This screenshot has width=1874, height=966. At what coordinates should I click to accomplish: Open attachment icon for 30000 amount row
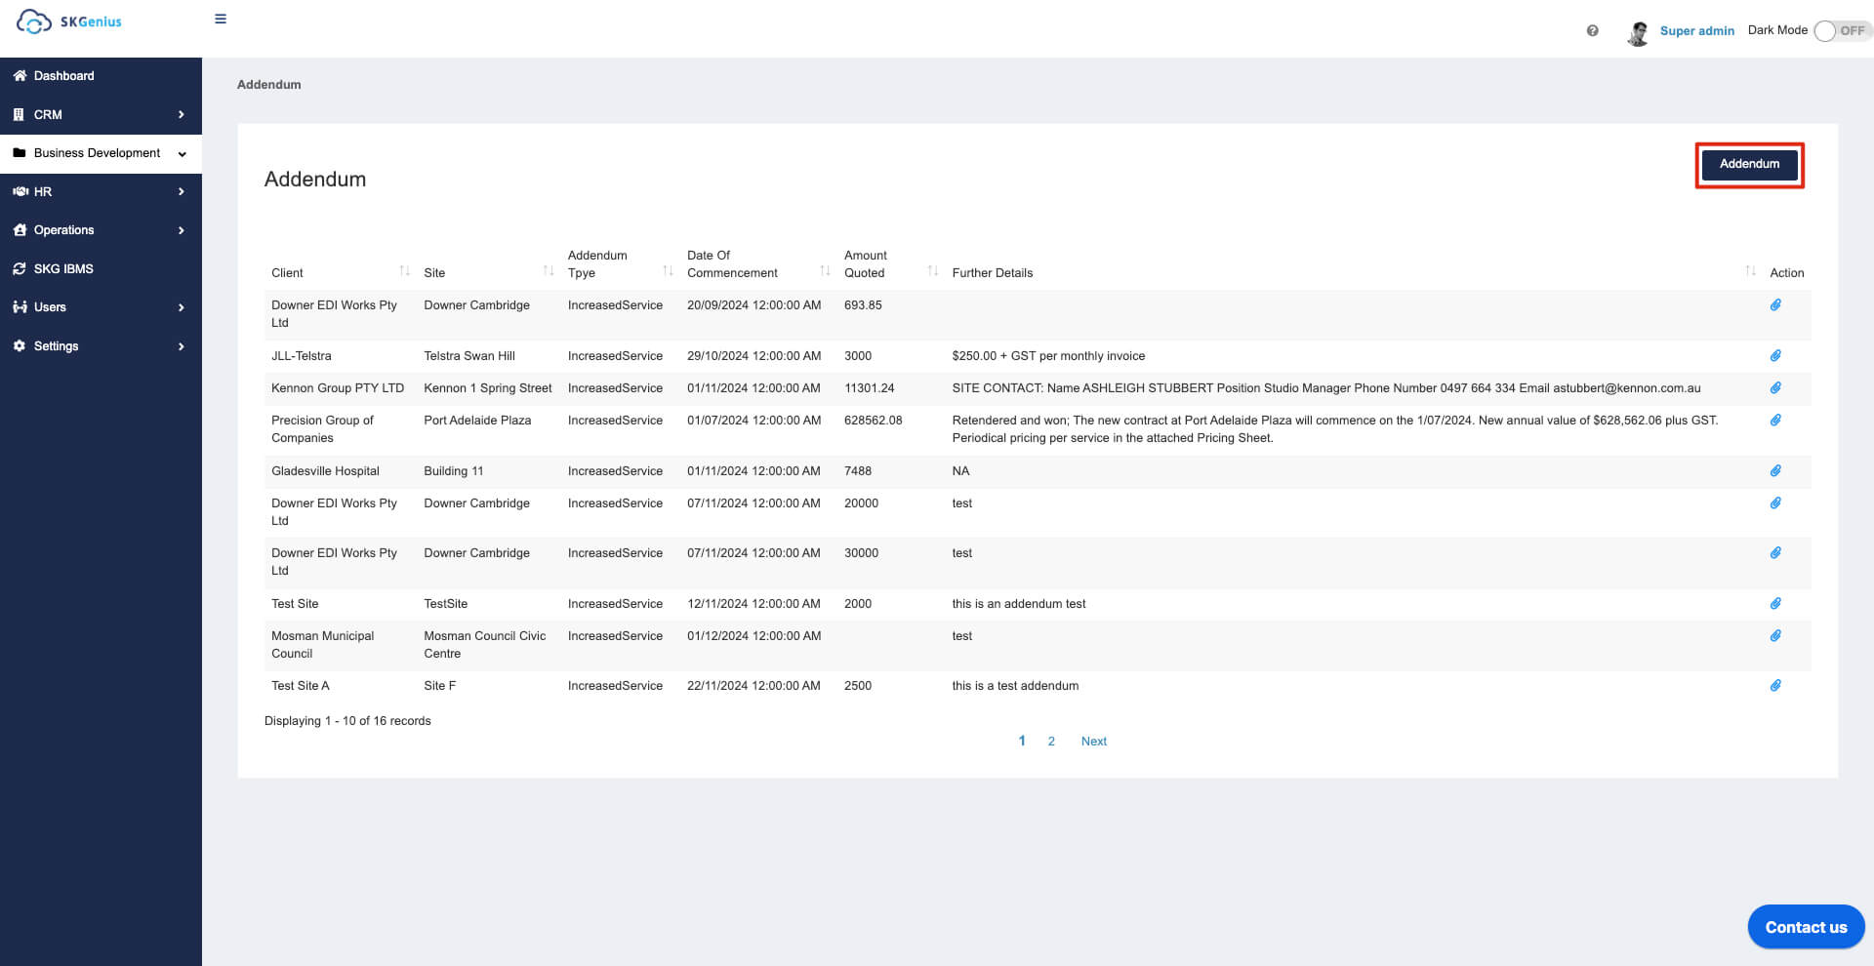[x=1775, y=553]
